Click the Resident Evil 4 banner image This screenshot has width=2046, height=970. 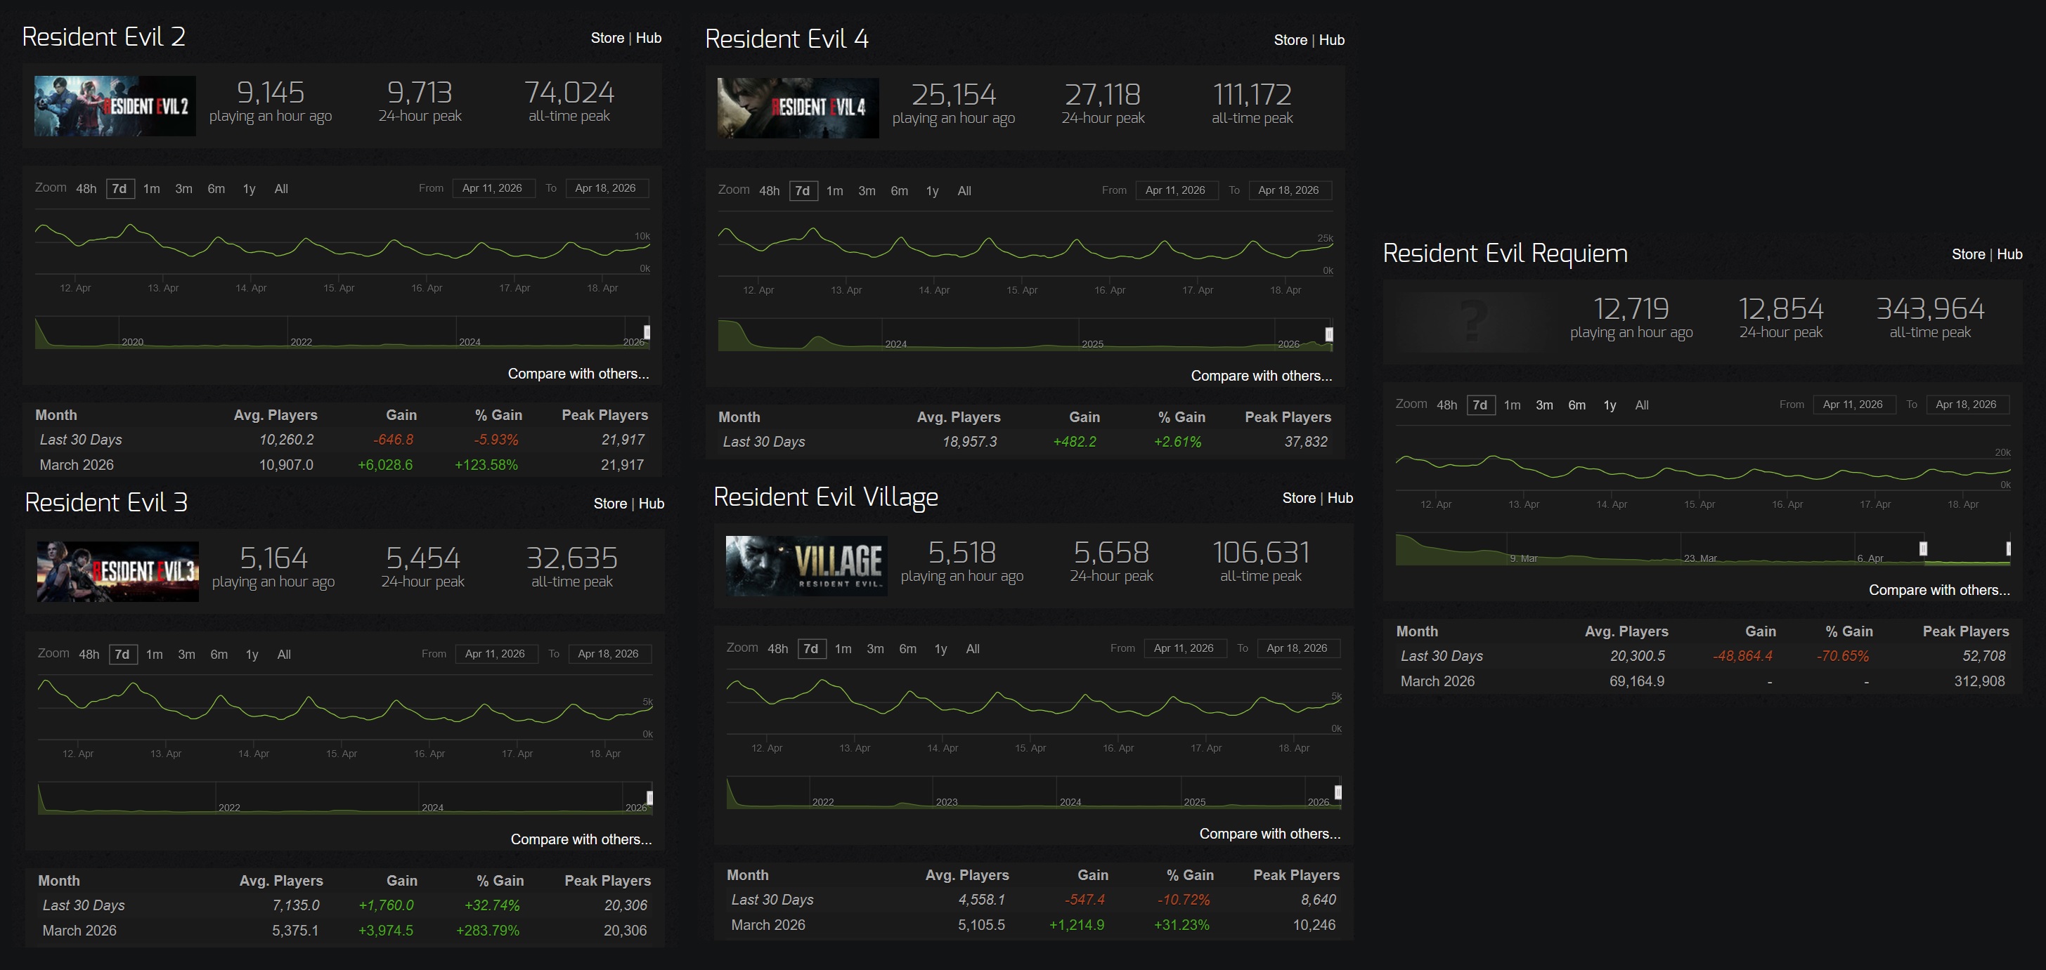tap(798, 108)
